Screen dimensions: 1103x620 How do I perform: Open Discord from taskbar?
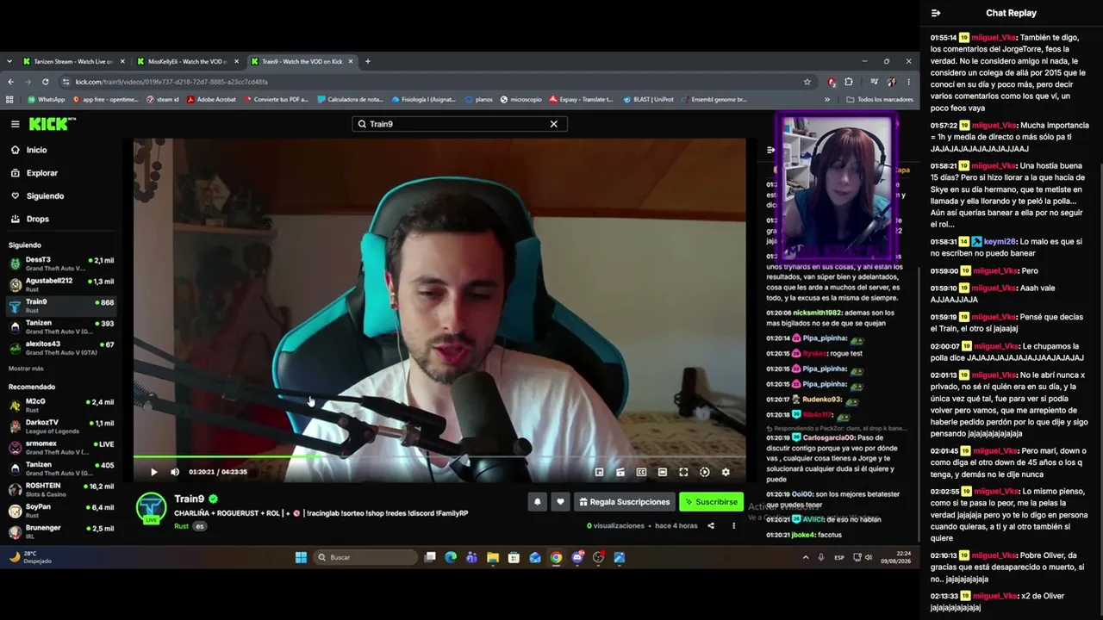click(x=577, y=557)
